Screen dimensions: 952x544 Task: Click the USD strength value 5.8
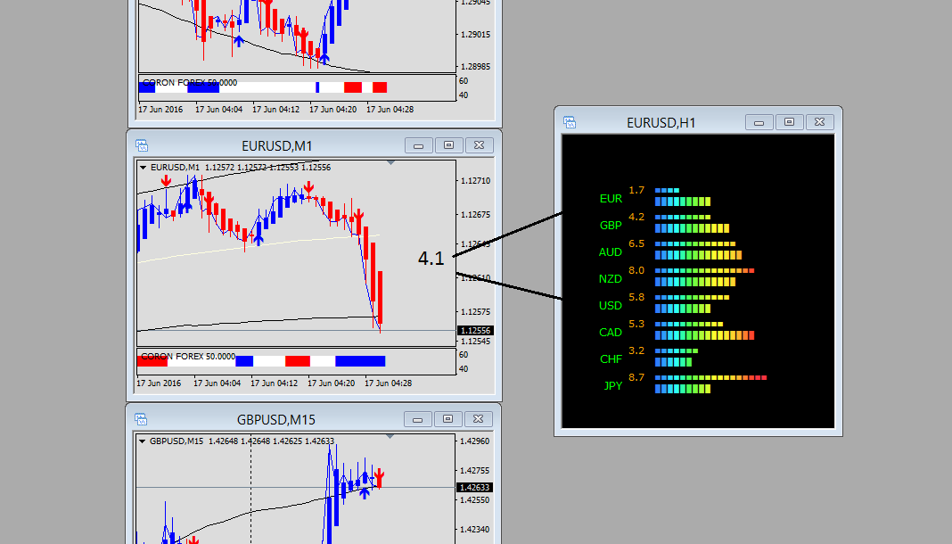pos(636,297)
